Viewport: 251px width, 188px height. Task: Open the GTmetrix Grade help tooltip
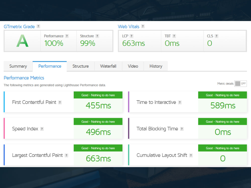(38, 26)
